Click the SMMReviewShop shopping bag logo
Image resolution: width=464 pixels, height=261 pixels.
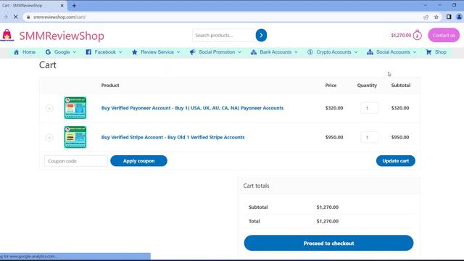pos(7,36)
